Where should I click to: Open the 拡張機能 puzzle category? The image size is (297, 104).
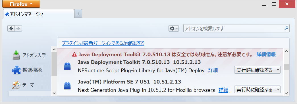(x=16, y=70)
